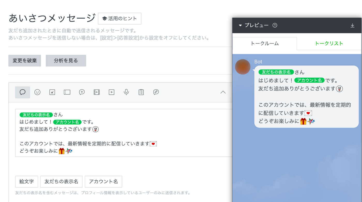Pick the rich message bubble-plus icon

click(82, 92)
